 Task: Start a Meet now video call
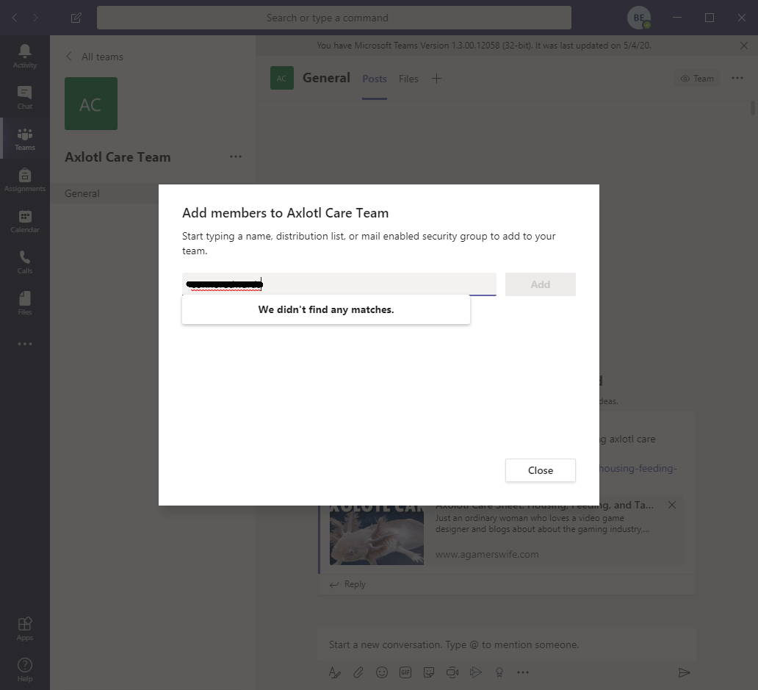click(452, 672)
